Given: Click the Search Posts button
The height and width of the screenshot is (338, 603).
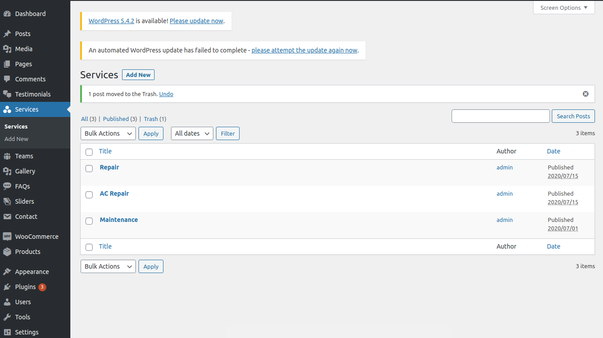Looking at the screenshot, I should (x=573, y=116).
